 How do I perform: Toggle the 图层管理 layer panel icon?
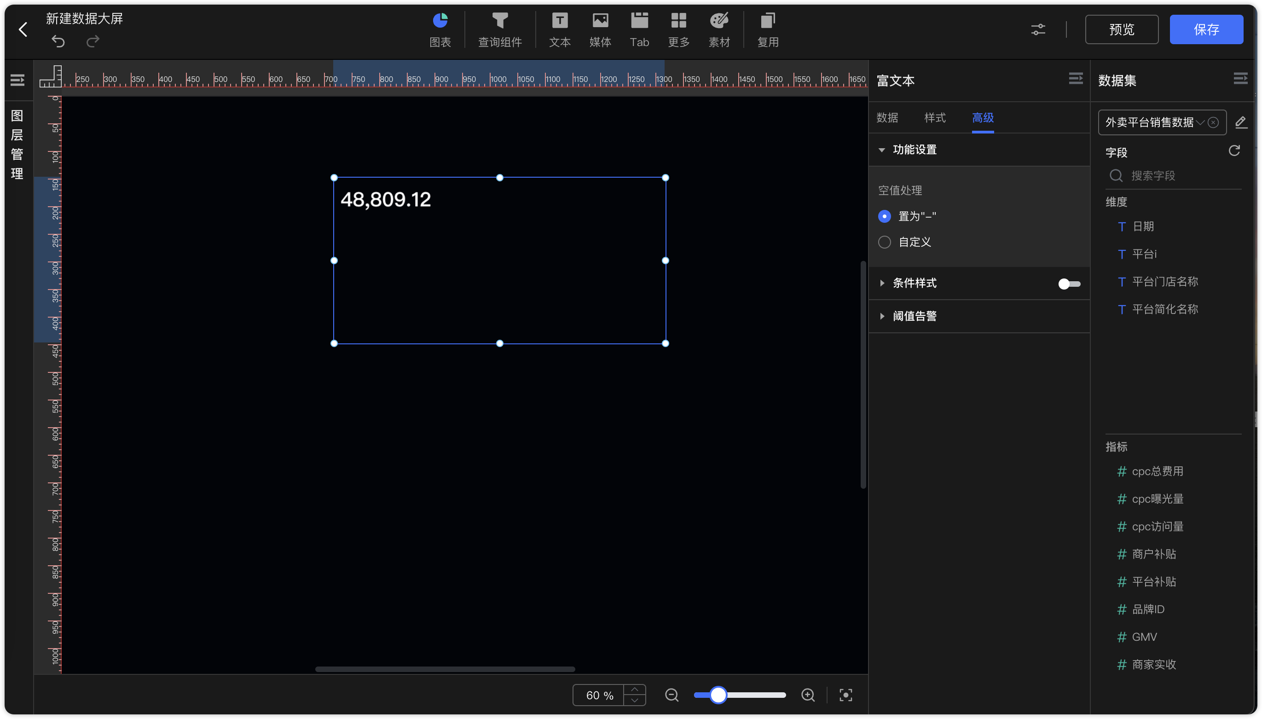[17, 80]
